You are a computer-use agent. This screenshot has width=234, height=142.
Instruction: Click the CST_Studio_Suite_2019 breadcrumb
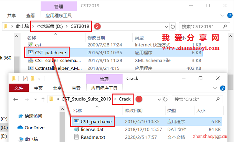pyautogui.click(x=86, y=99)
